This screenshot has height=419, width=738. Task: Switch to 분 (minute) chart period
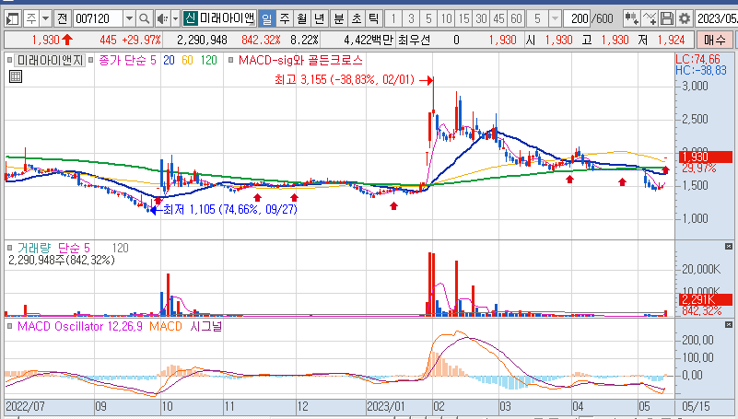point(339,18)
